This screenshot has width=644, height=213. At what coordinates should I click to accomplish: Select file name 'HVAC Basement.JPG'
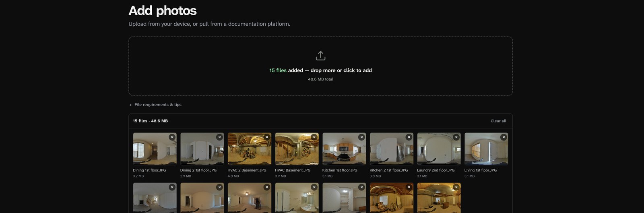[293, 170]
